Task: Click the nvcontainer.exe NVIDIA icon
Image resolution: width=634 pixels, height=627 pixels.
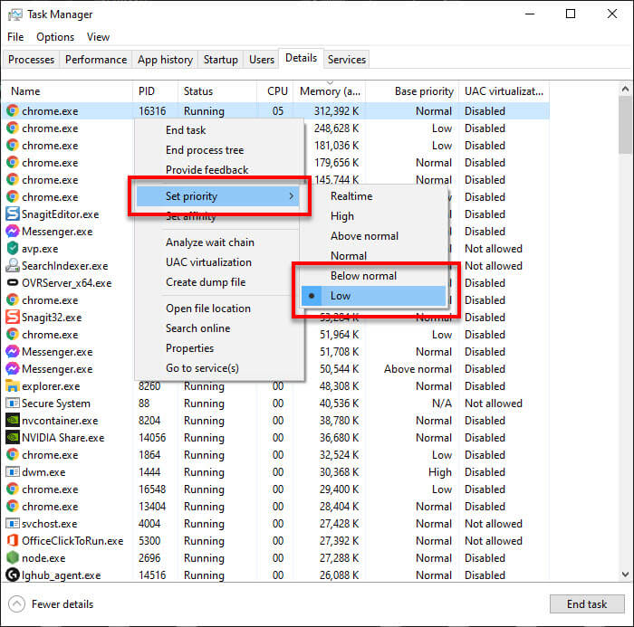Action: pyautogui.click(x=13, y=420)
